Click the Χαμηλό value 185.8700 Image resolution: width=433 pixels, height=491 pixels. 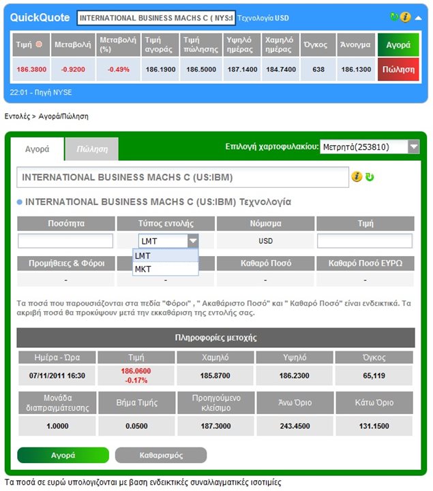tap(215, 375)
